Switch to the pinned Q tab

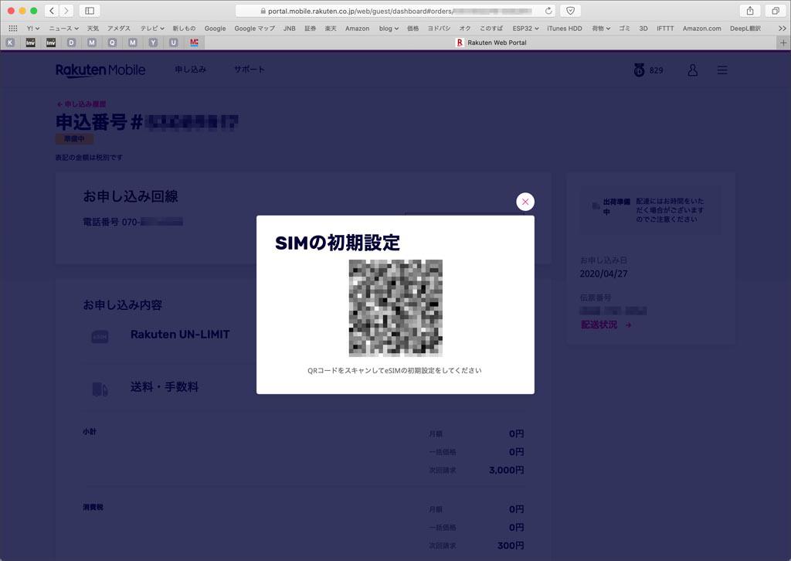point(112,42)
